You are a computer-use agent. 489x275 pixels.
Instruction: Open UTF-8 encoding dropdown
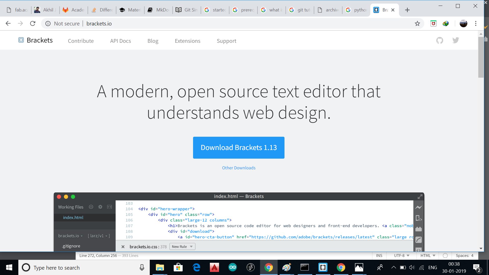tap(402, 256)
